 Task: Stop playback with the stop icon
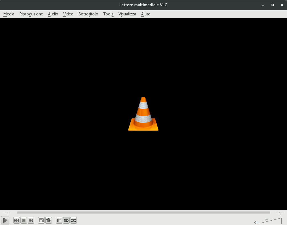tap(23, 220)
